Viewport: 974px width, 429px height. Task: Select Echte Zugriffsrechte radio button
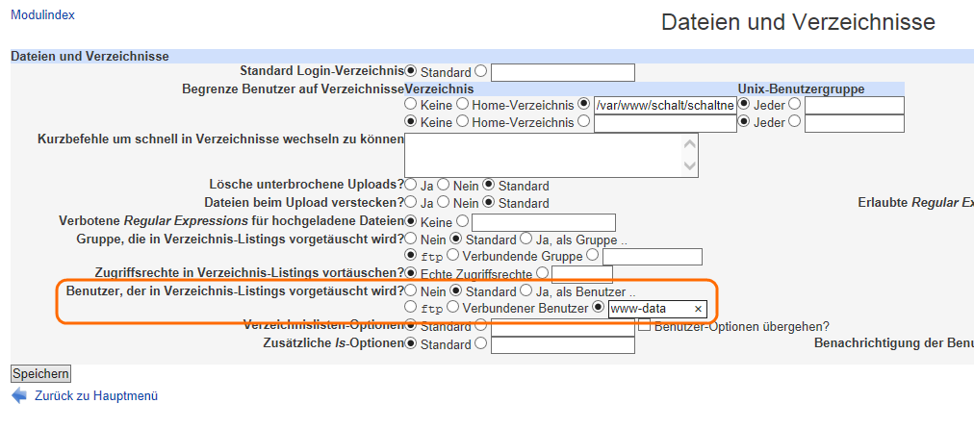coord(411,273)
